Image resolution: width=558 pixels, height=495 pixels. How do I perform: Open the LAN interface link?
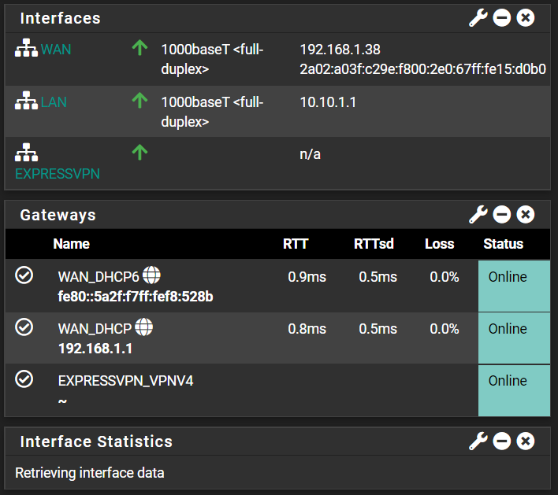click(x=54, y=102)
